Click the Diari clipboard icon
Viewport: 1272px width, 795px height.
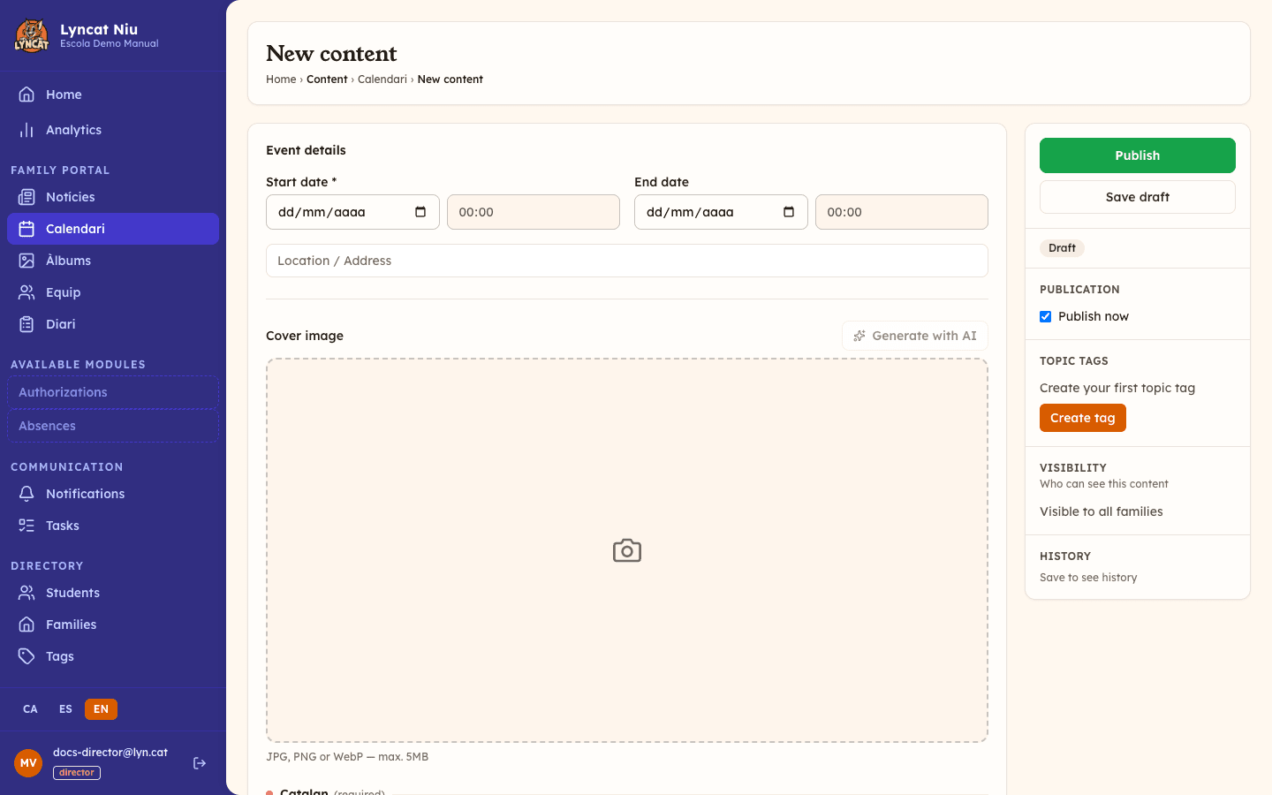coord(26,324)
